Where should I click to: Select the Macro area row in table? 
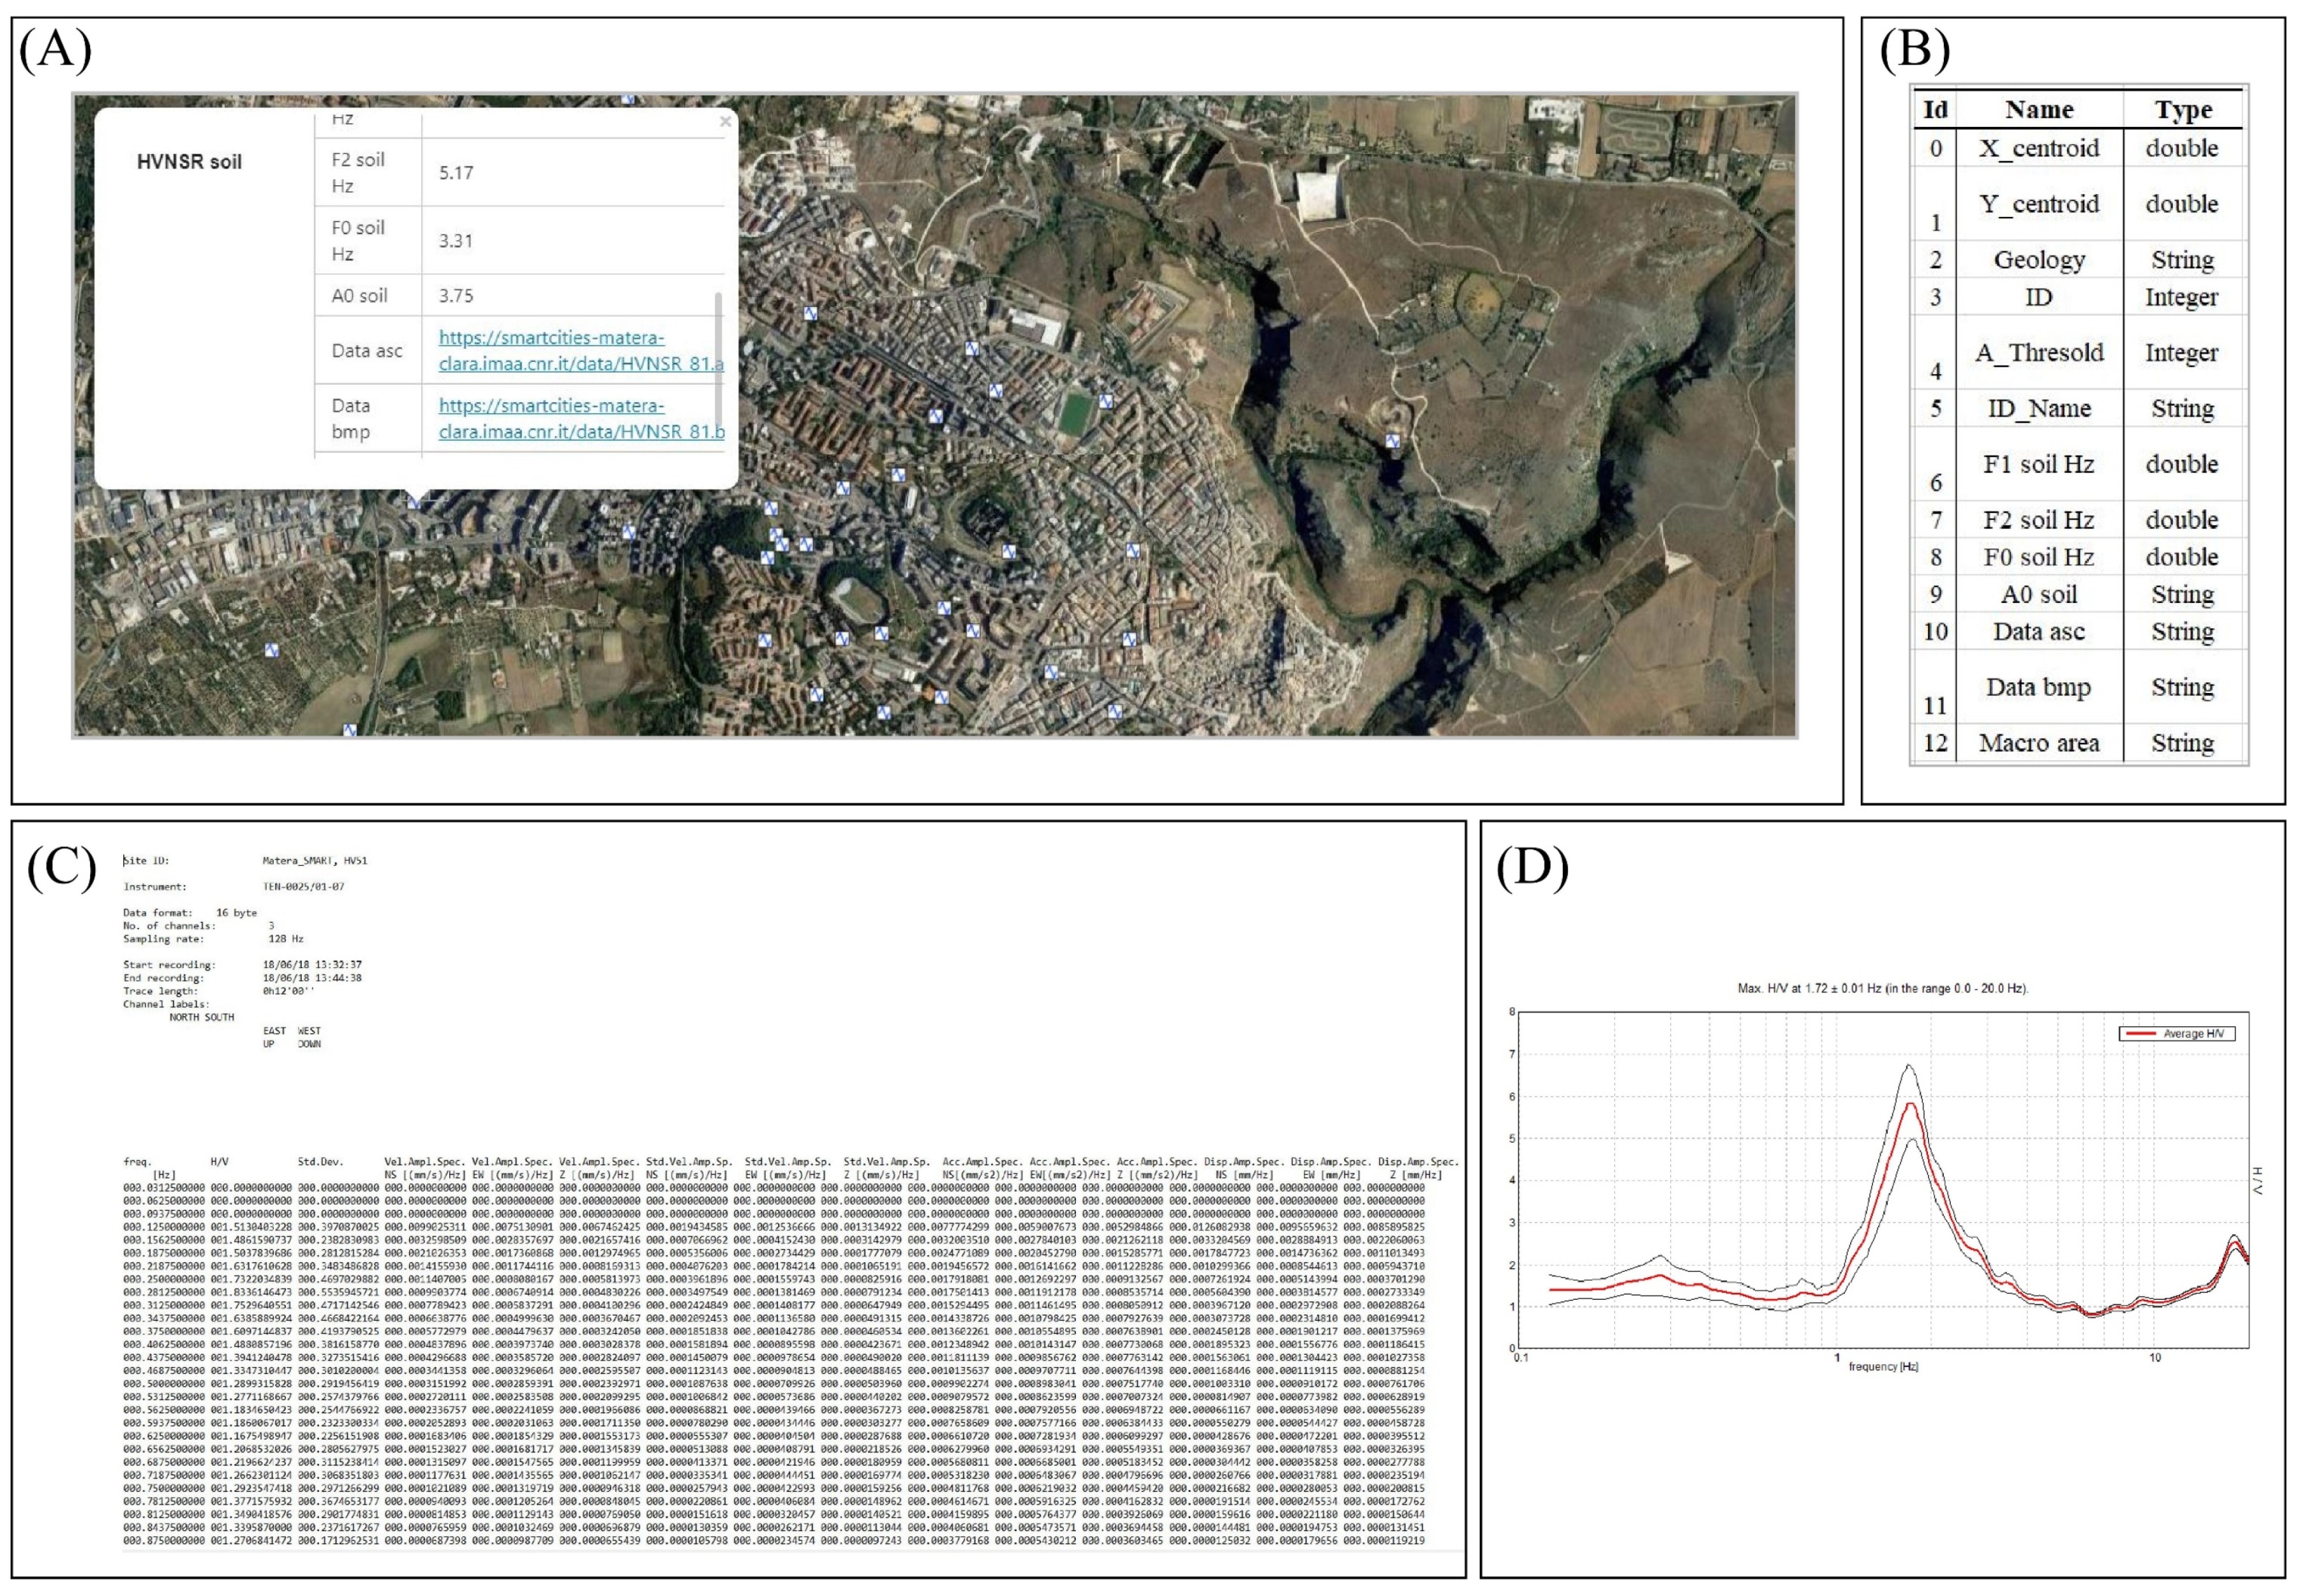click(2038, 743)
